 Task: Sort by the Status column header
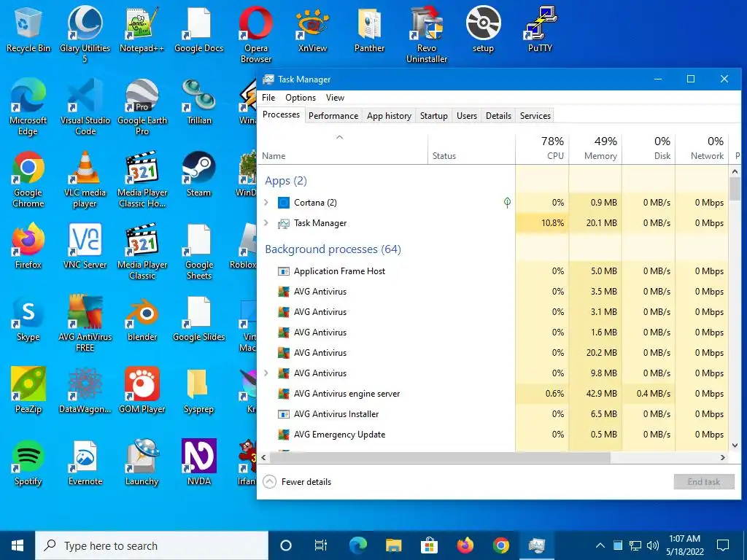(472, 148)
